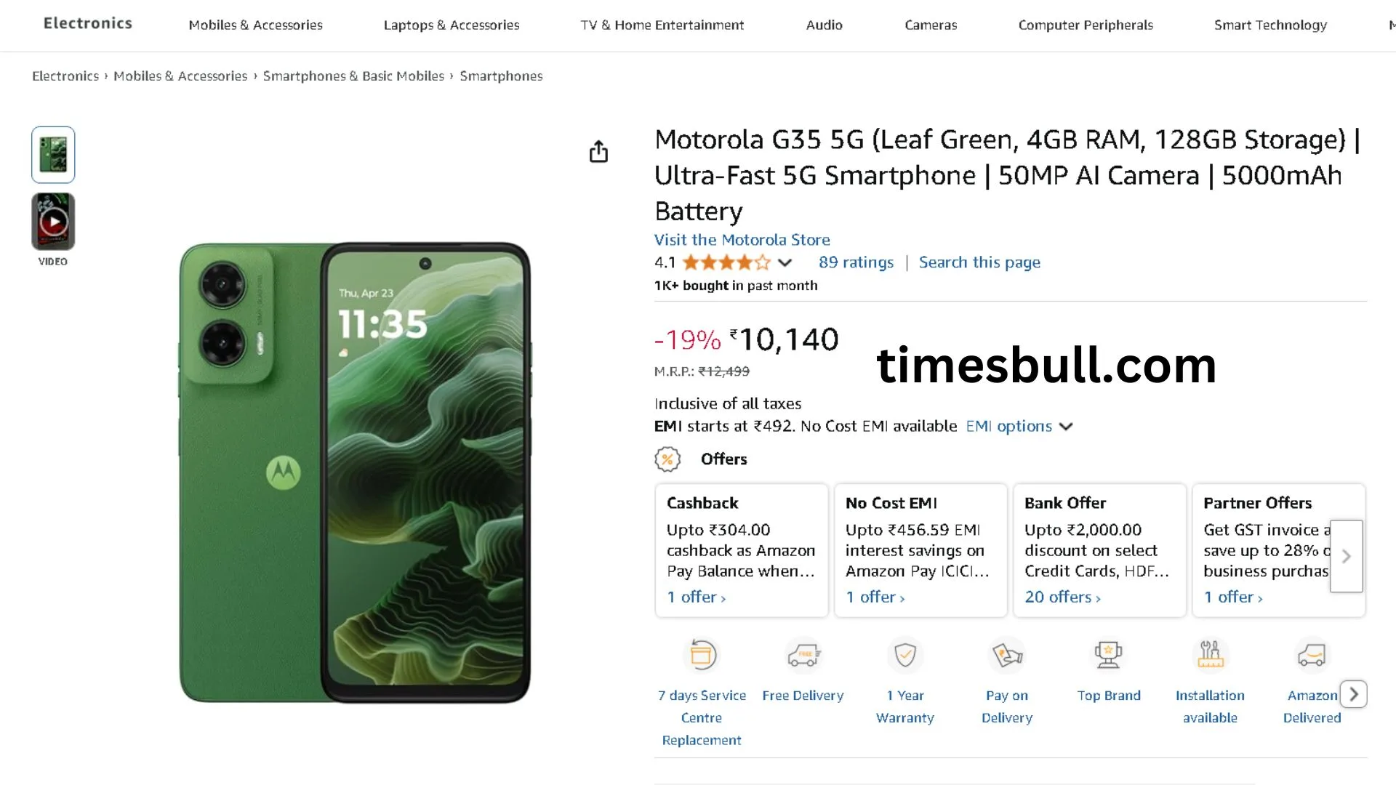Image resolution: width=1396 pixels, height=785 pixels.
Task: Click the Amazon Delivered icon
Action: (1312, 655)
